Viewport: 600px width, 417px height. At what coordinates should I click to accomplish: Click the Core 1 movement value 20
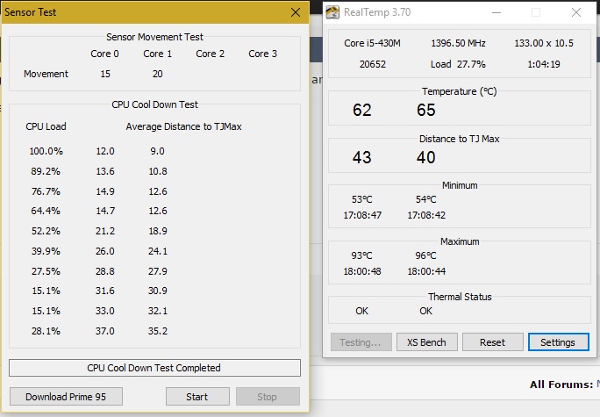(158, 74)
